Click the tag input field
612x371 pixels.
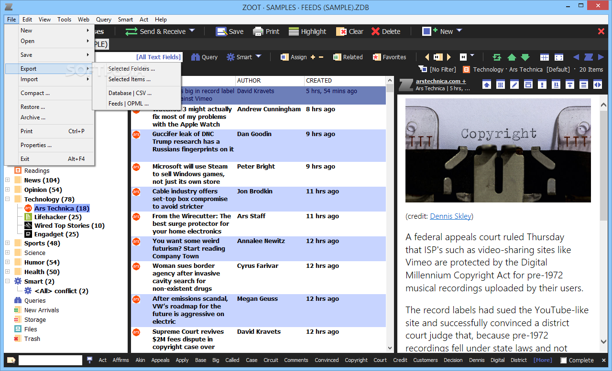coord(50,360)
